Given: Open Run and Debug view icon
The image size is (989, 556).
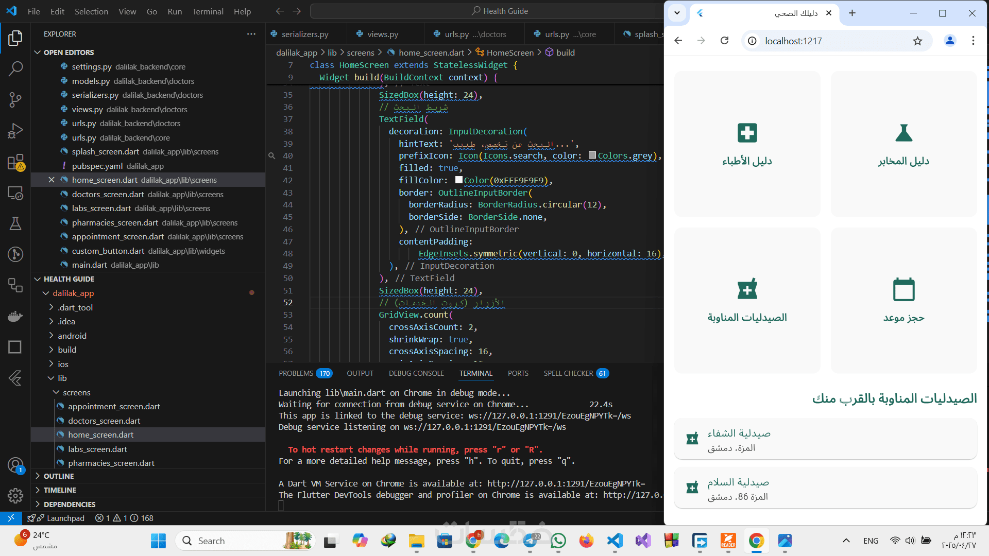Looking at the screenshot, I should tap(15, 131).
